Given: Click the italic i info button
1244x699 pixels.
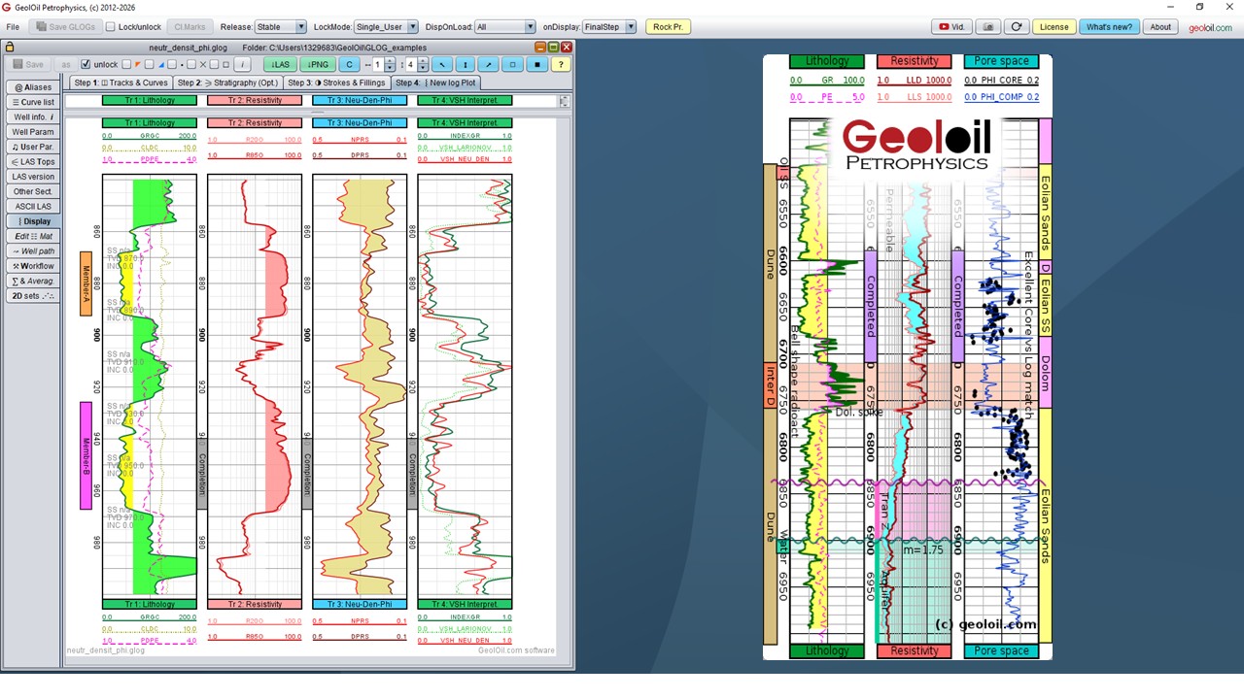Looking at the screenshot, I should pyautogui.click(x=243, y=65).
